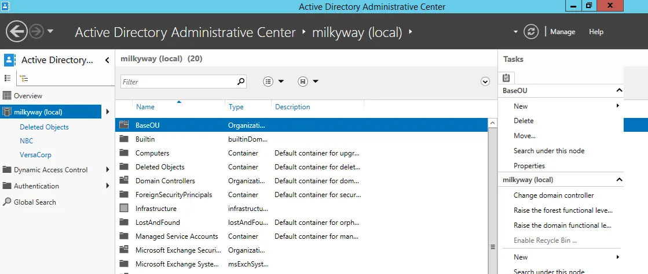The image size is (648, 274).
Task: Expand the milkyway (local) node arrow
Action: tap(108, 112)
